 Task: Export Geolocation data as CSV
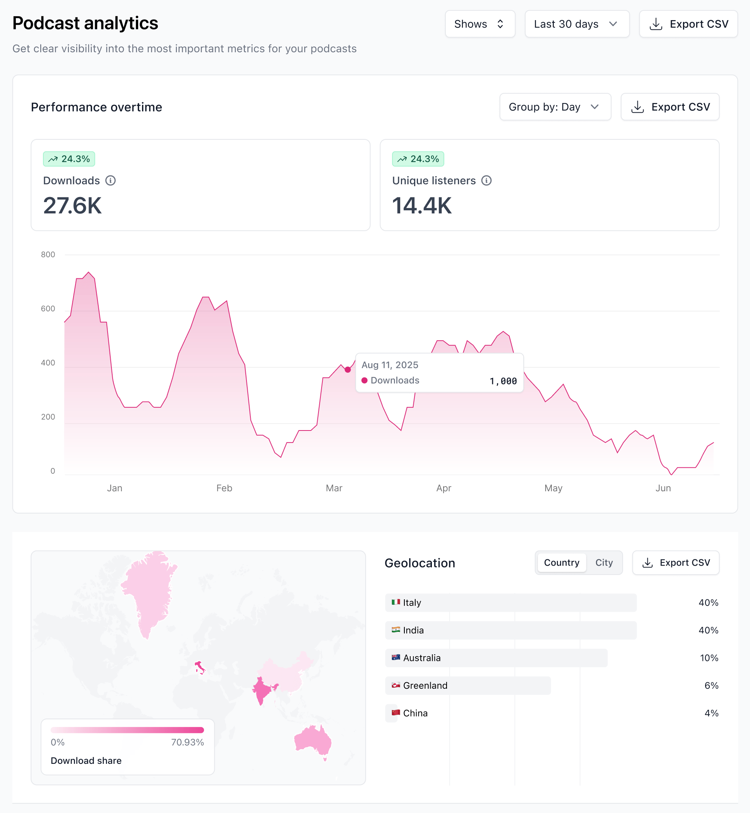pyautogui.click(x=675, y=563)
